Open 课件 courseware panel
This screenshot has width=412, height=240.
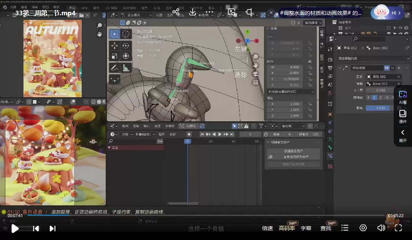coord(402,117)
